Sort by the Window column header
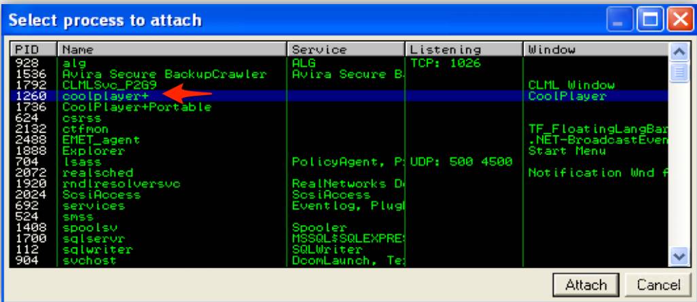 [596, 50]
